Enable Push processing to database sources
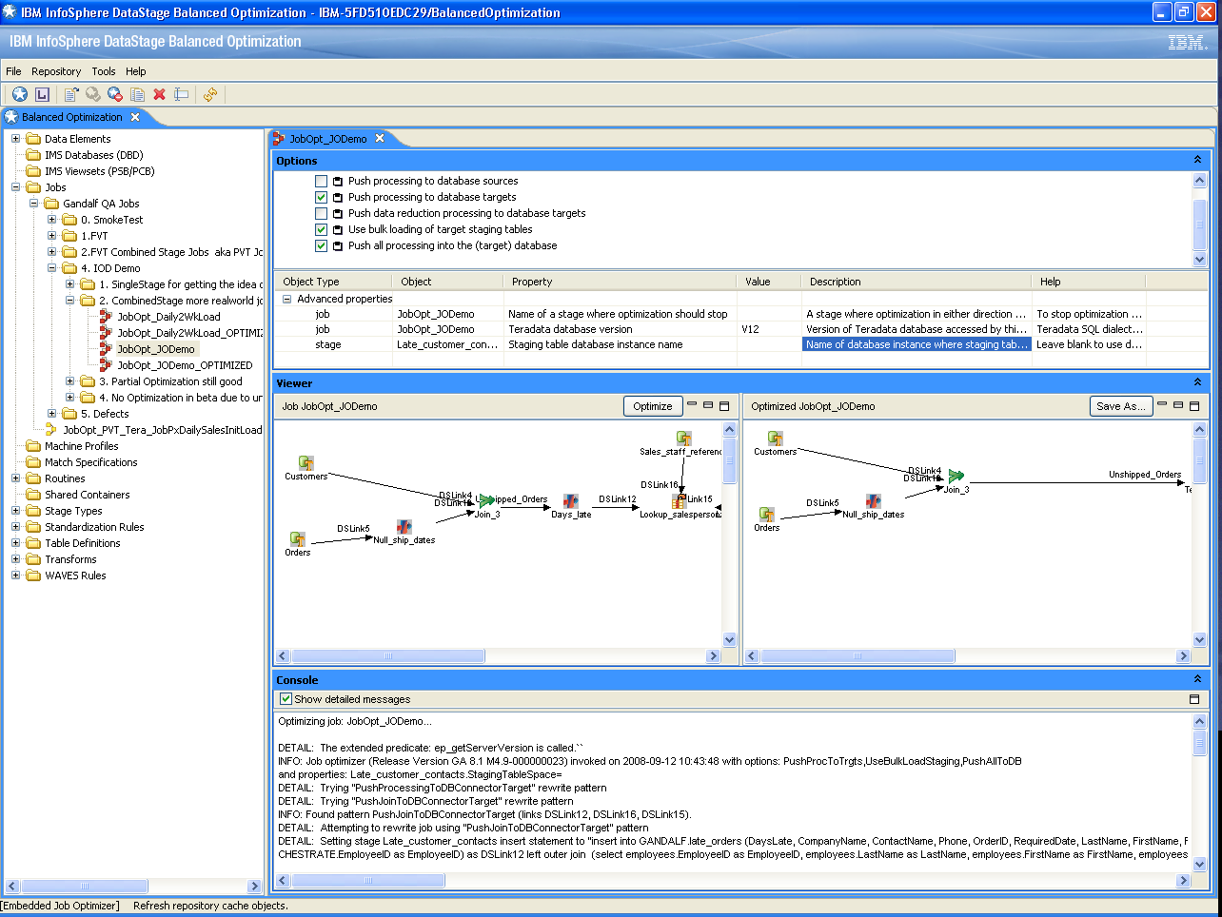 click(x=322, y=181)
